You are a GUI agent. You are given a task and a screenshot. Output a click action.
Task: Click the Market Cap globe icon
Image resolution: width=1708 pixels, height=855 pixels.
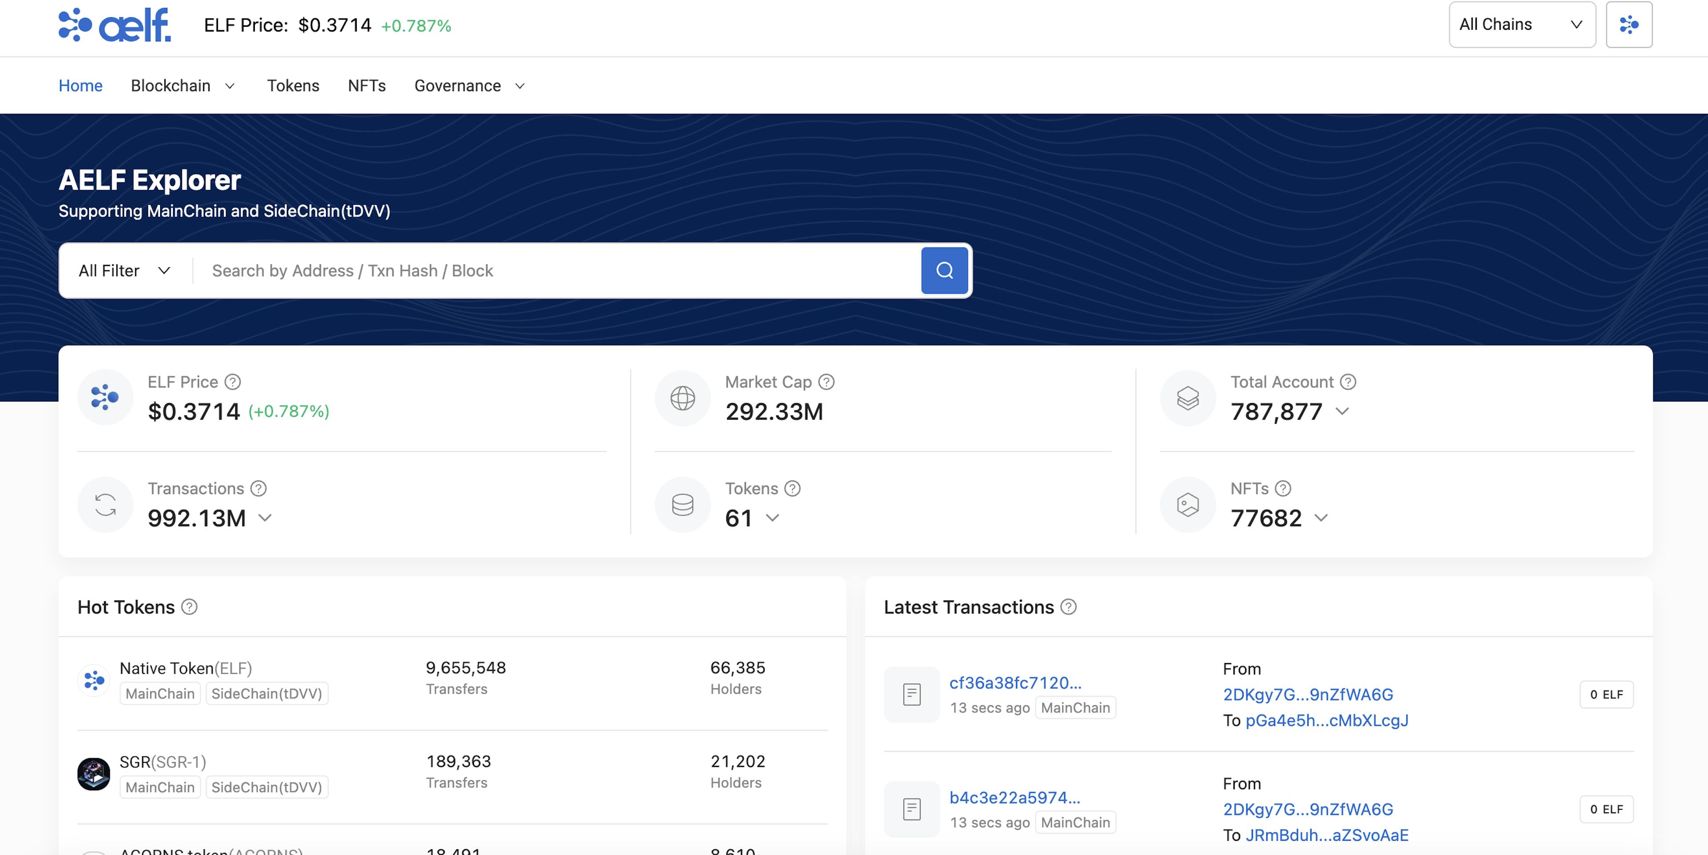(682, 398)
